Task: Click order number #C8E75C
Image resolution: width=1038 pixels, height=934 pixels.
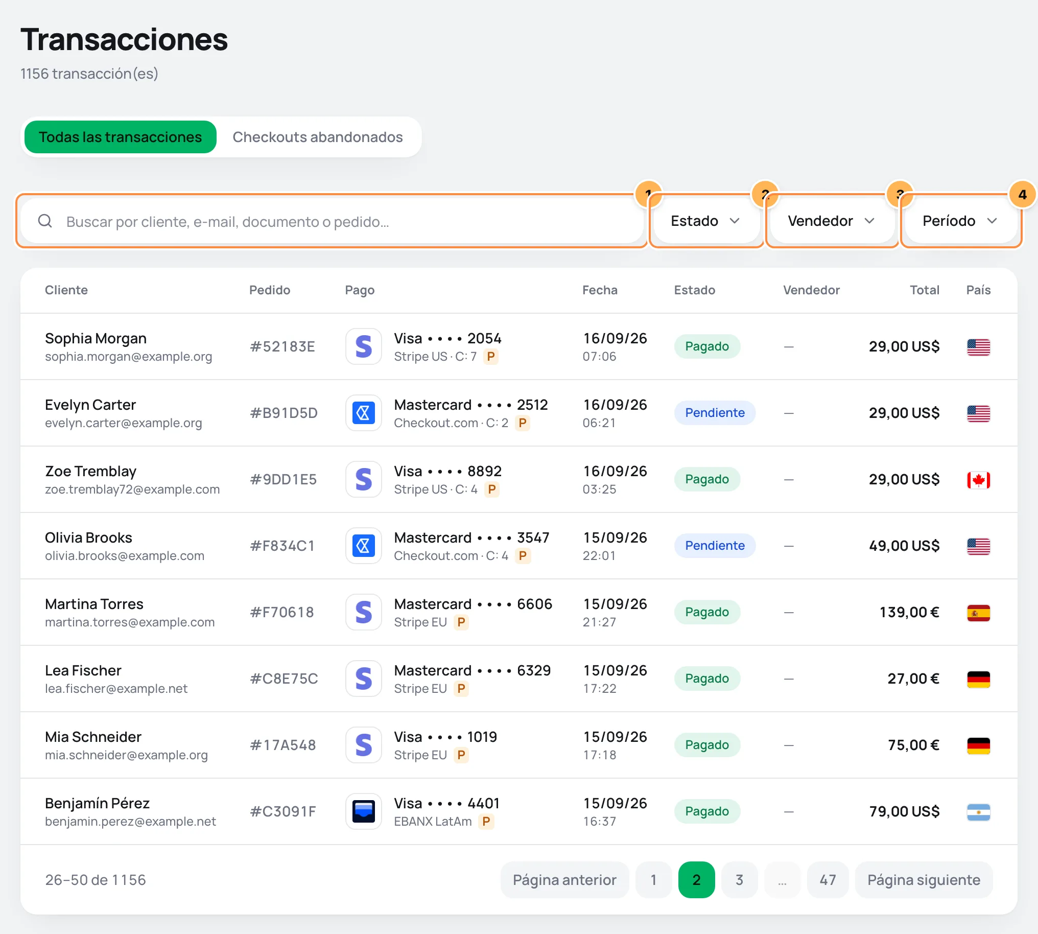Action: [284, 679]
